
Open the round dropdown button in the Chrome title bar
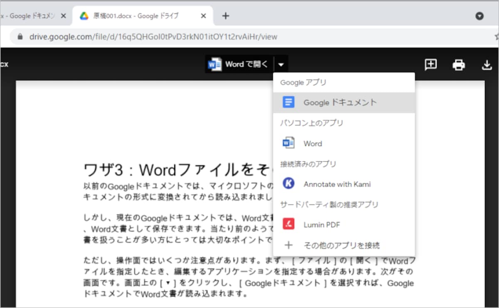click(x=479, y=16)
